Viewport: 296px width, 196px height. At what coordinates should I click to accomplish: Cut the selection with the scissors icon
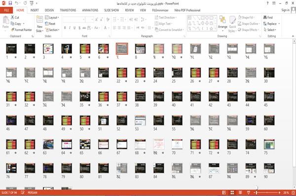click(x=12, y=17)
